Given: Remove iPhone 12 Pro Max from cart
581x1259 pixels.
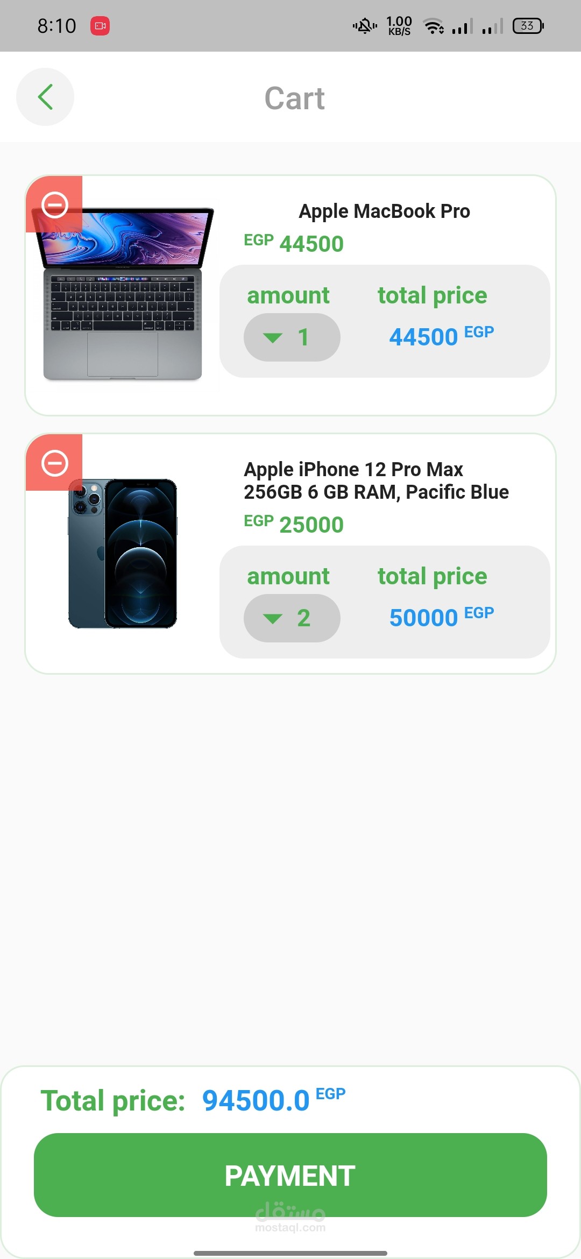Looking at the screenshot, I should click(54, 463).
